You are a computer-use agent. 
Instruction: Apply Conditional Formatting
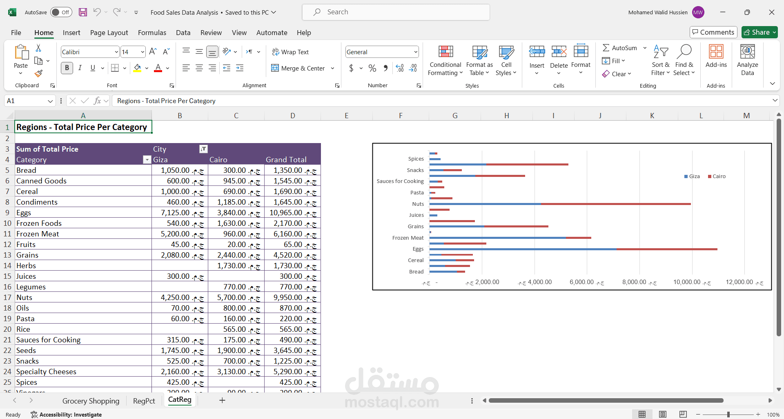(x=445, y=60)
